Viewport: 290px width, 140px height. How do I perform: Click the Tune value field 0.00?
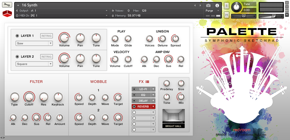(x=249, y=10)
